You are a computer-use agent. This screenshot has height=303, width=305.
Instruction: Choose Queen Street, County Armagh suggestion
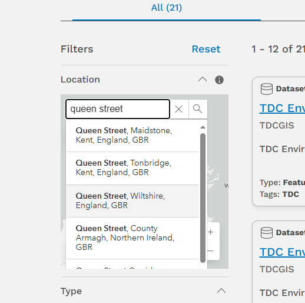pyautogui.click(x=132, y=238)
